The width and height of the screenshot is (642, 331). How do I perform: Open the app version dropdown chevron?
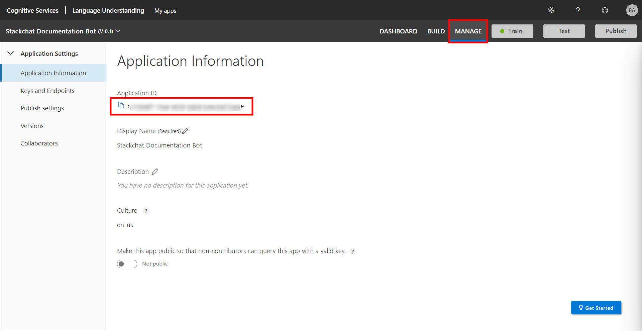(118, 31)
